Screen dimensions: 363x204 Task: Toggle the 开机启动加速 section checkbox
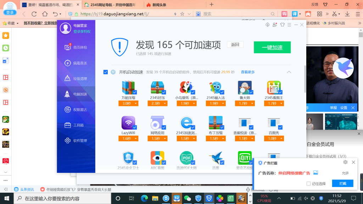pos(106,72)
